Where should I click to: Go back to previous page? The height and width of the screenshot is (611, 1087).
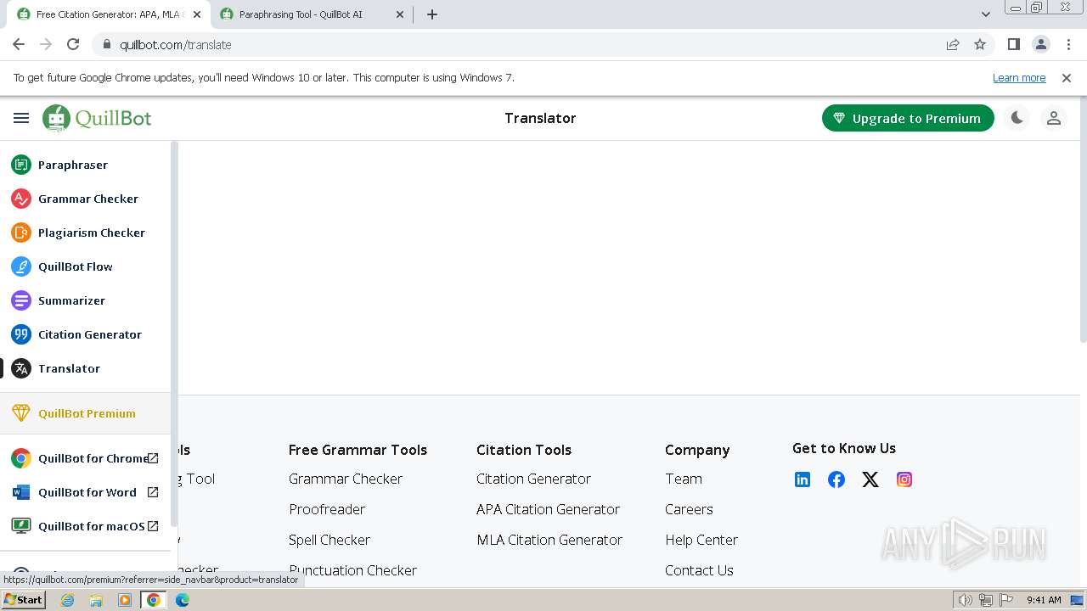(x=19, y=44)
